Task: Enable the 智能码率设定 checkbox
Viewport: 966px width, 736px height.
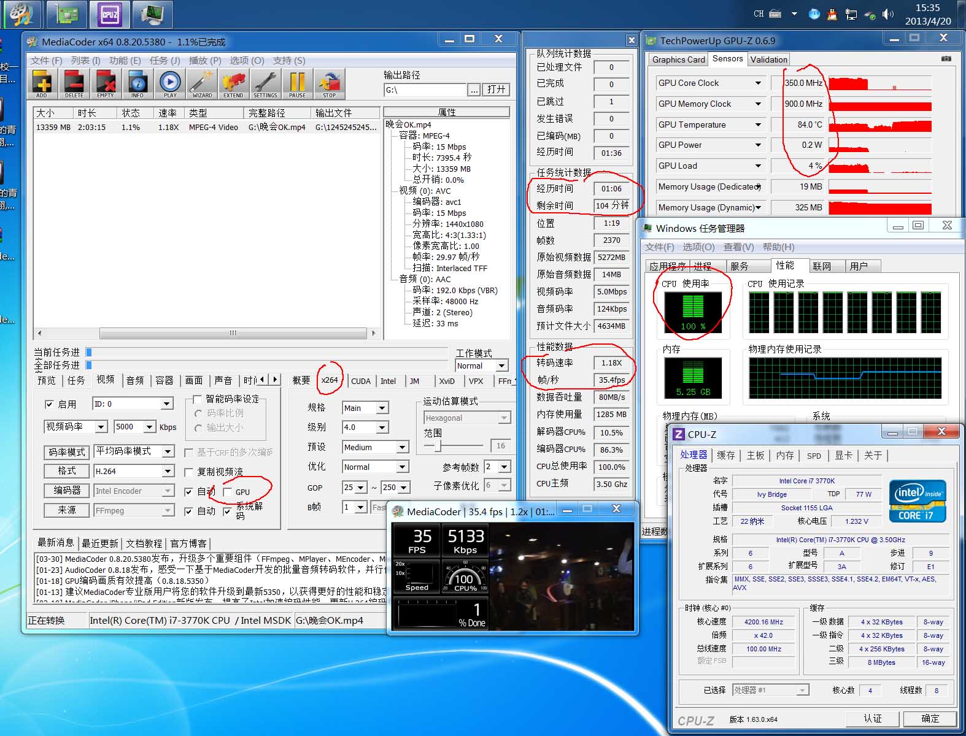Action: tap(197, 399)
